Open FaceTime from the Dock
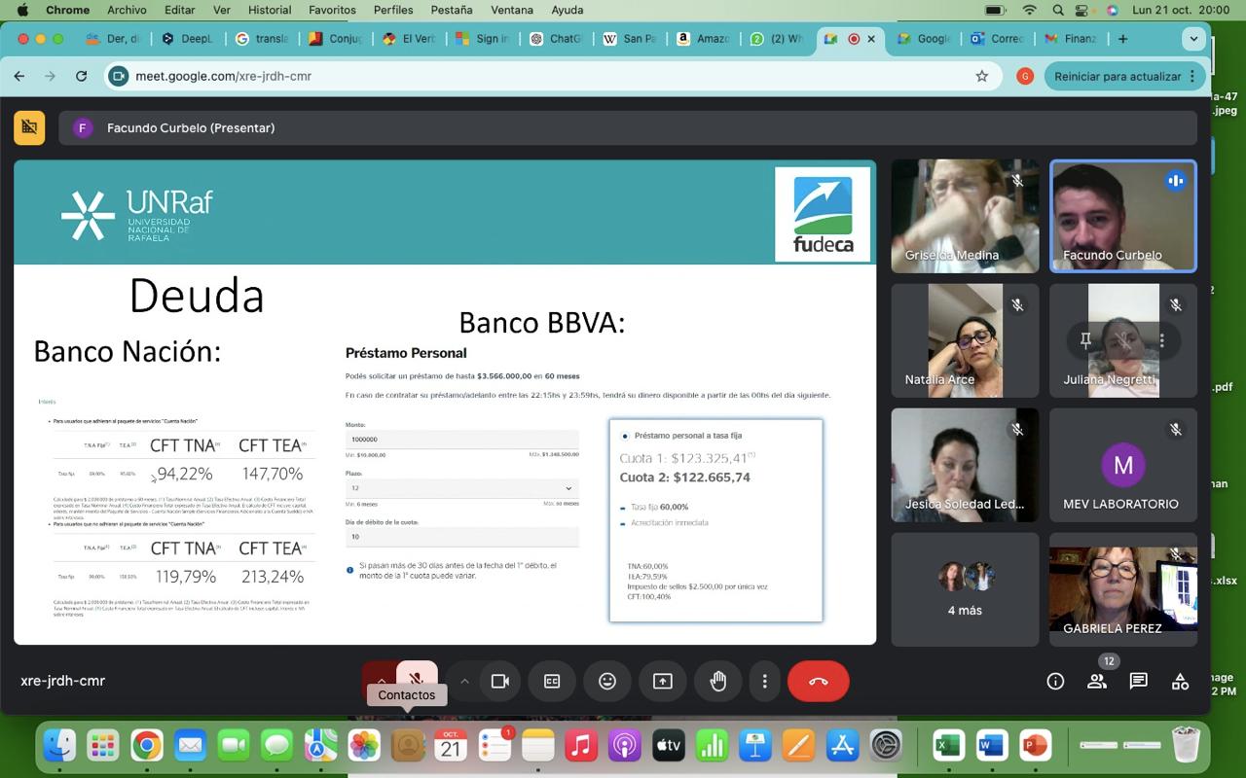Viewport: 1246px width, 778px height. [234, 746]
